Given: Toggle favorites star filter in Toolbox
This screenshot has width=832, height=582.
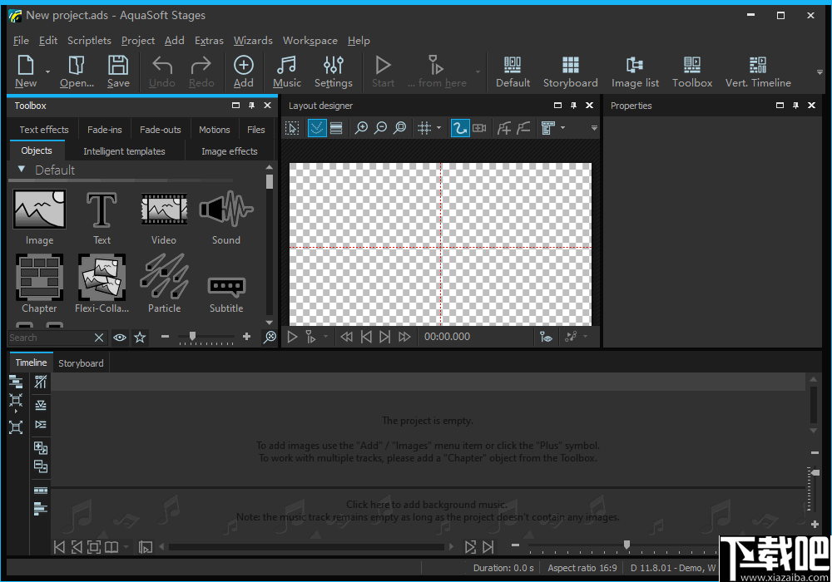Looking at the screenshot, I should [x=140, y=337].
